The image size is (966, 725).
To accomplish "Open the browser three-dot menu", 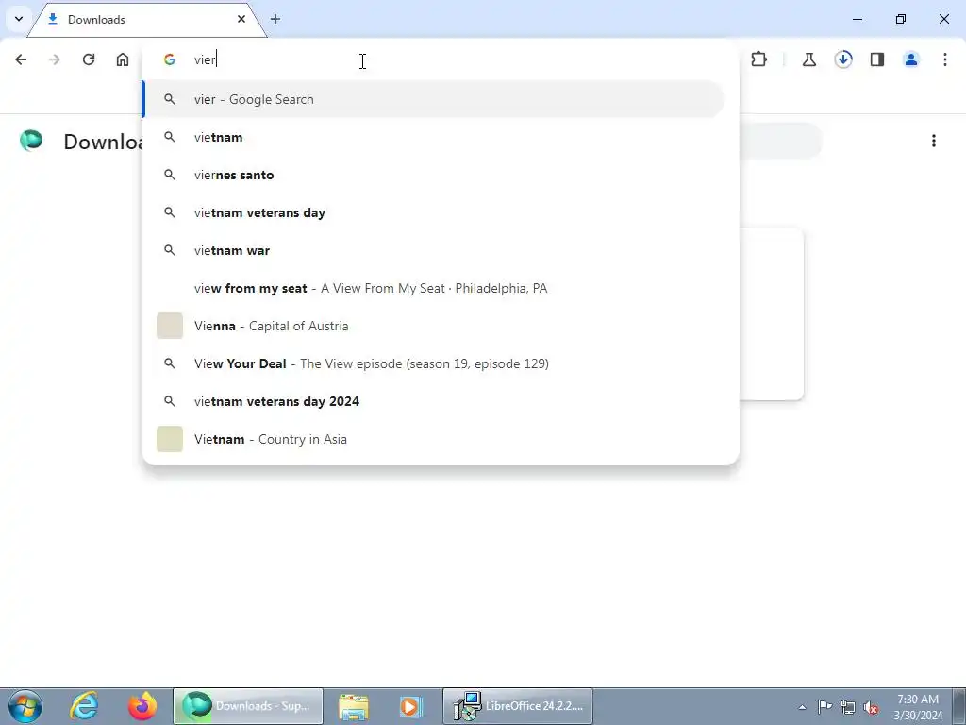I will click(x=945, y=59).
